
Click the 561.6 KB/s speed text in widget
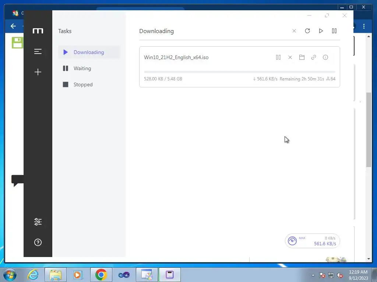point(325,244)
